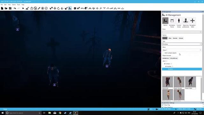Start map playtest with the play icon

(23, 8)
